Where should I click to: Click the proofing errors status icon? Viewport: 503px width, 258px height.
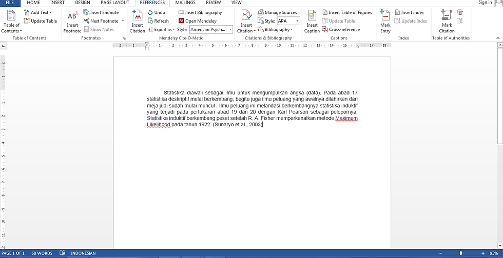point(63,253)
